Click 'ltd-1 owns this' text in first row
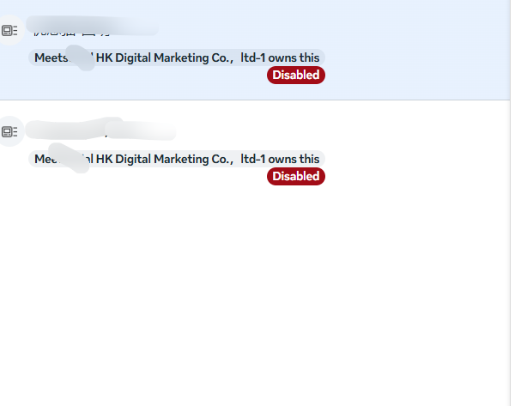 pyautogui.click(x=280, y=58)
